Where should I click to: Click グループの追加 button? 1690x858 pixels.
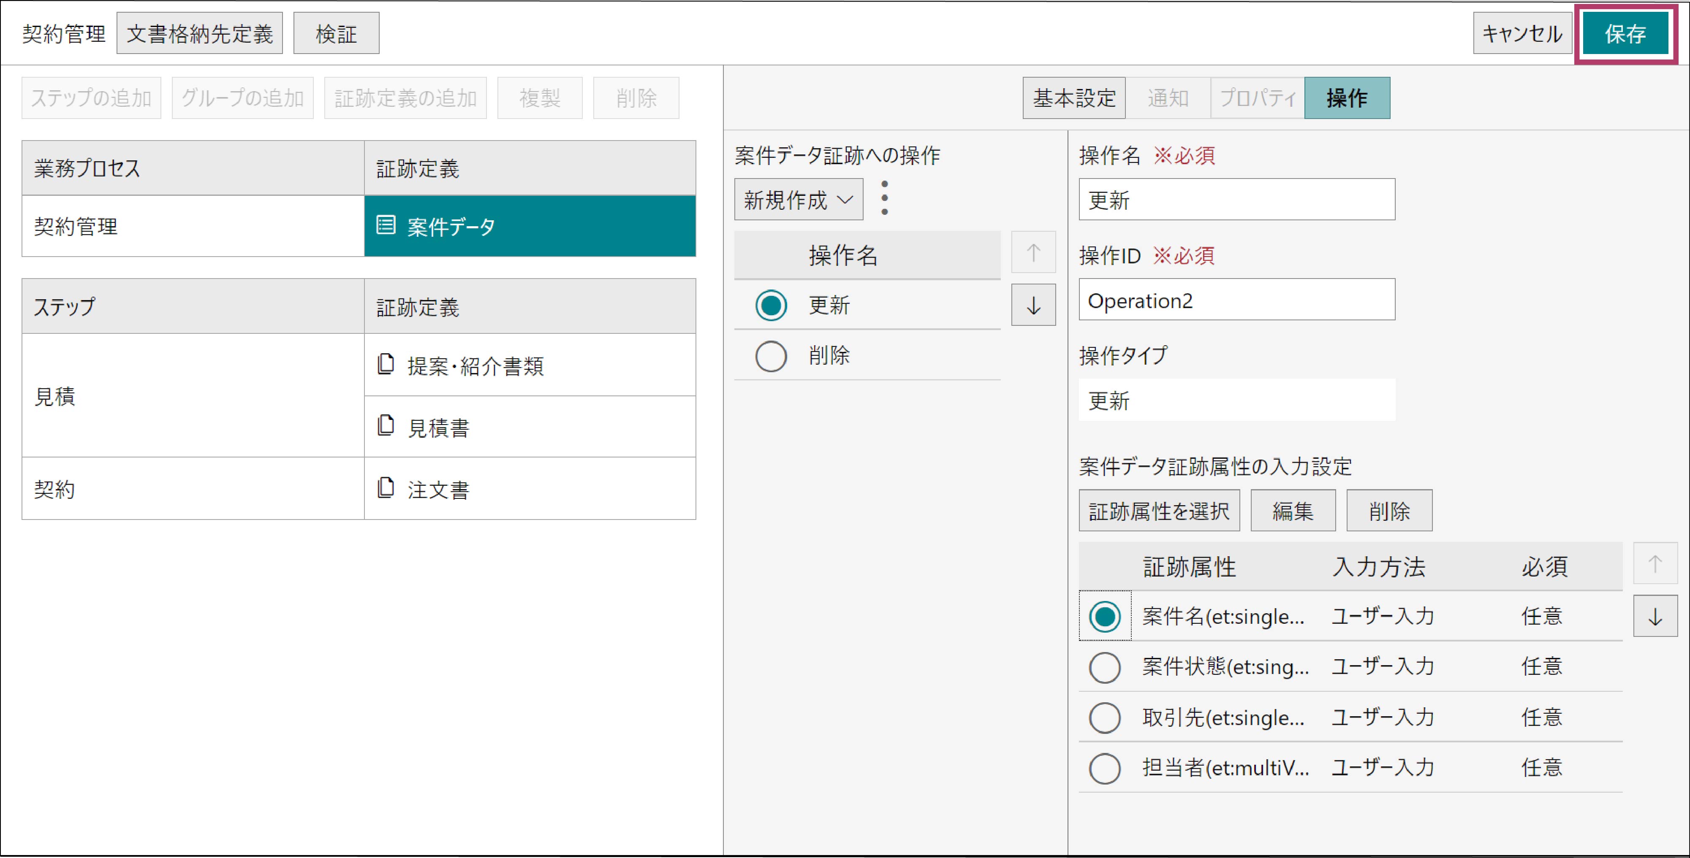point(243,98)
